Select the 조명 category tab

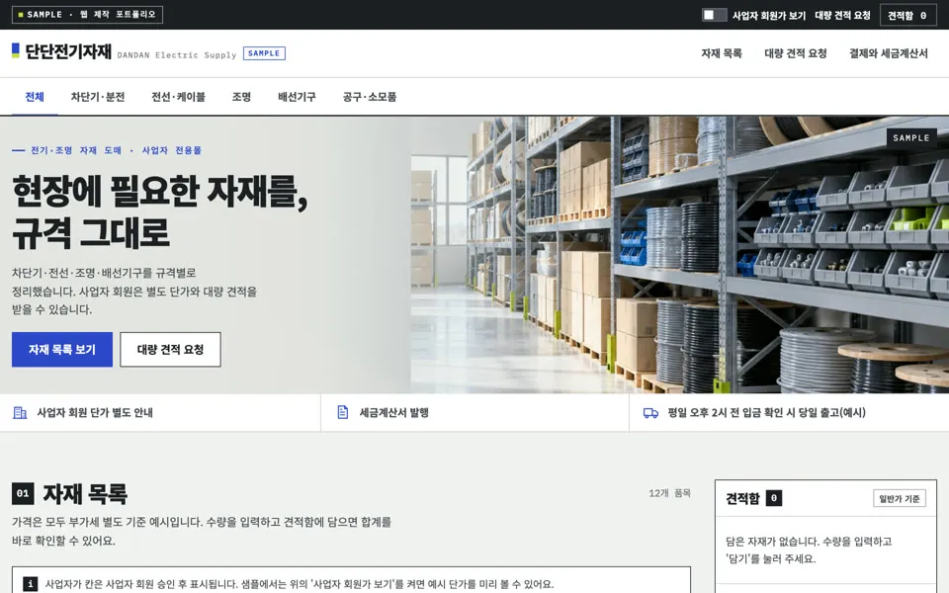(241, 97)
